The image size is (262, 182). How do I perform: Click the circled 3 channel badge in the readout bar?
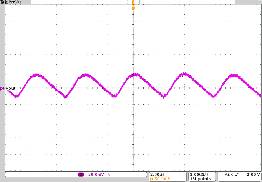click(x=81, y=174)
